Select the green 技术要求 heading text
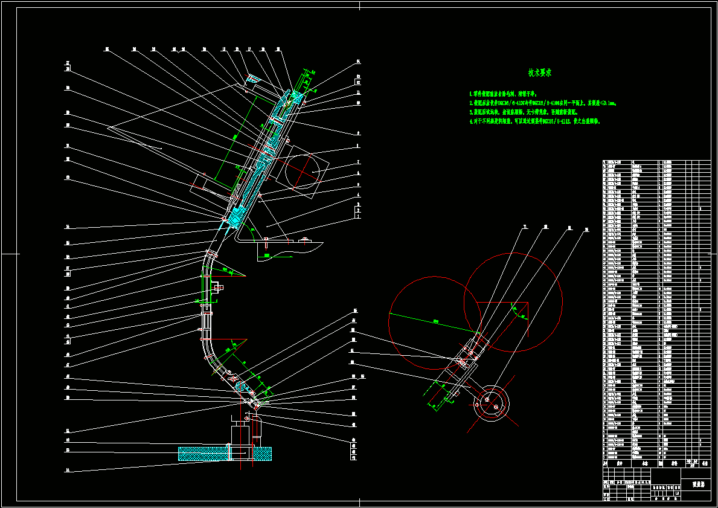Image resolution: width=718 pixels, height=508 pixels. click(x=540, y=73)
